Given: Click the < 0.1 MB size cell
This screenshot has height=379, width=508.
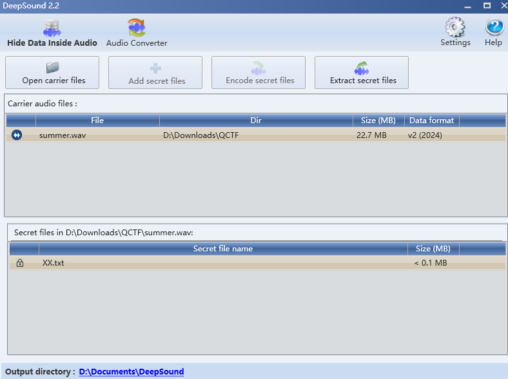Looking at the screenshot, I should (431, 263).
